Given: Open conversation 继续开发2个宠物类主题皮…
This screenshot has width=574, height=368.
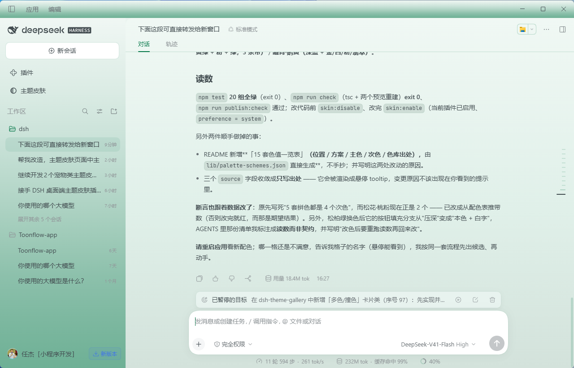Looking at the screenshot, I should (x=62, y=175).
